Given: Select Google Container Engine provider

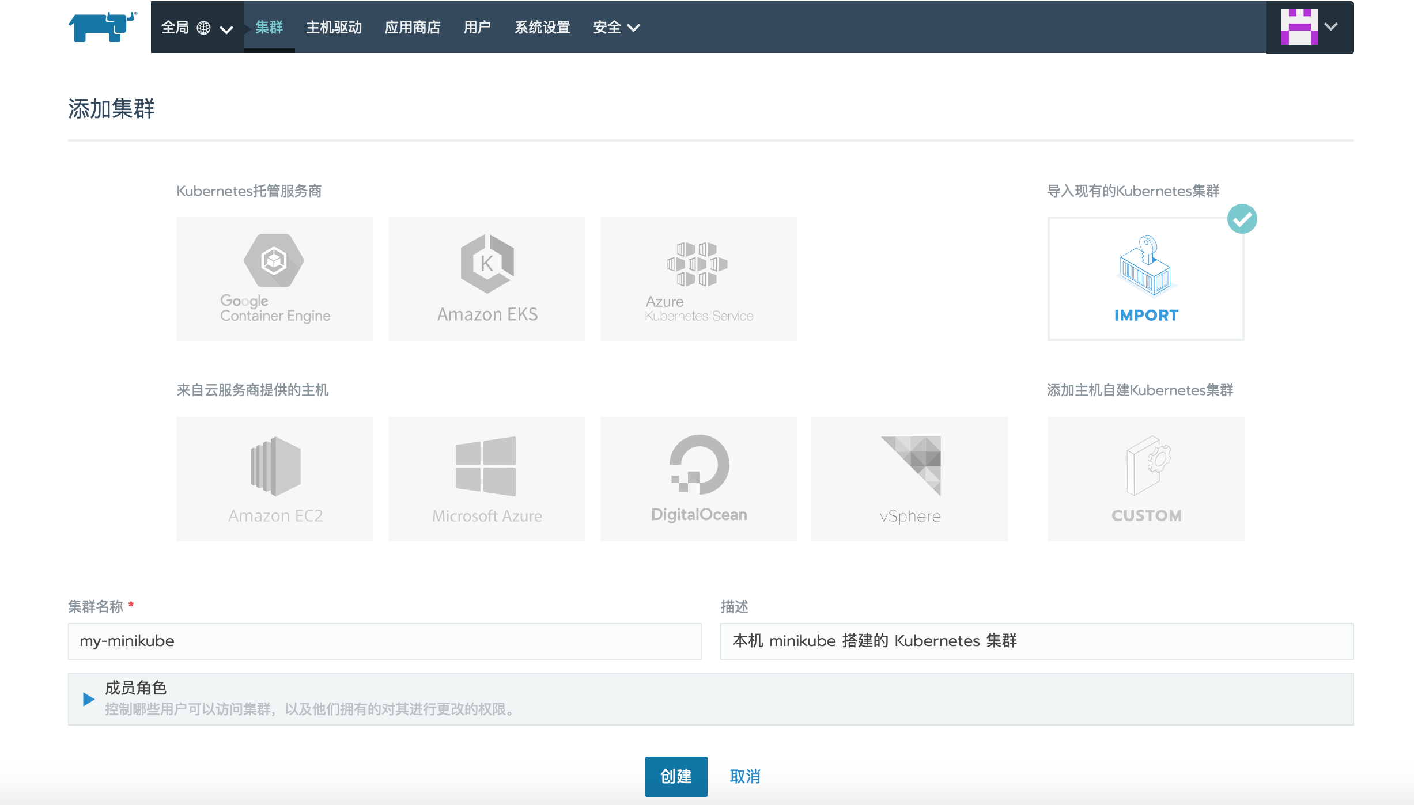Looking at the screenshot, I should [275, 279].
